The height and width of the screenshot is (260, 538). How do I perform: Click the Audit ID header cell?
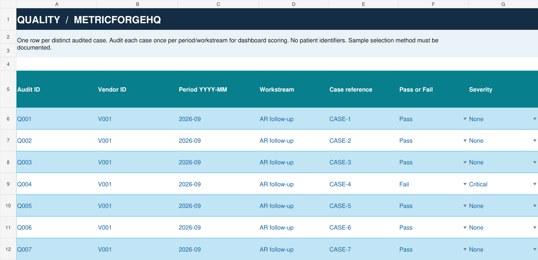pos(56,90)
